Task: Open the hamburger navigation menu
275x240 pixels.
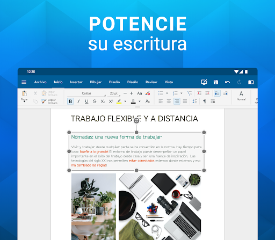Action: (24, 82)
